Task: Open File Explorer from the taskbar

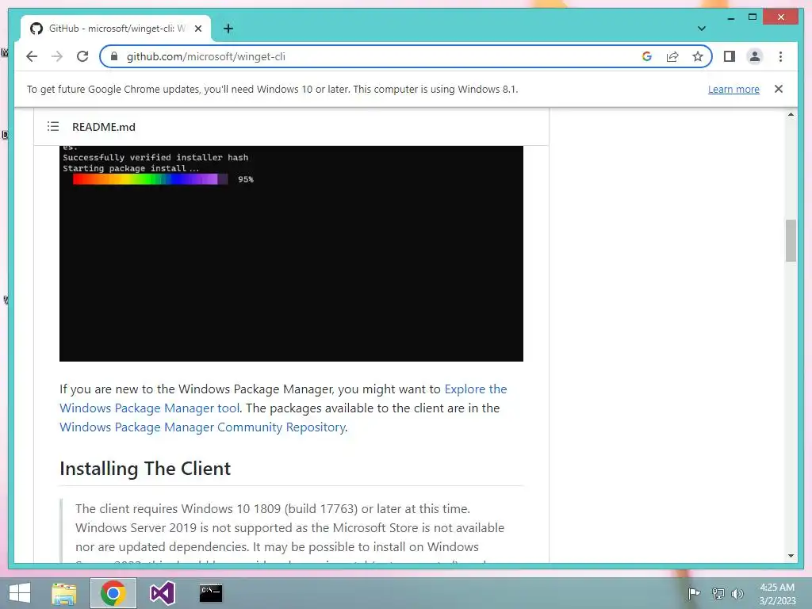Action: [64, 593]
